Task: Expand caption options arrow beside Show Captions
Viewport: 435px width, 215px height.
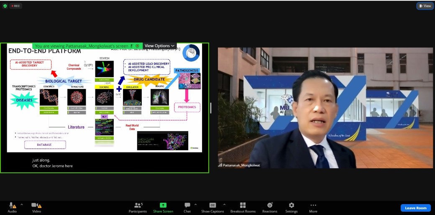Action: click(x=224, y=205)
